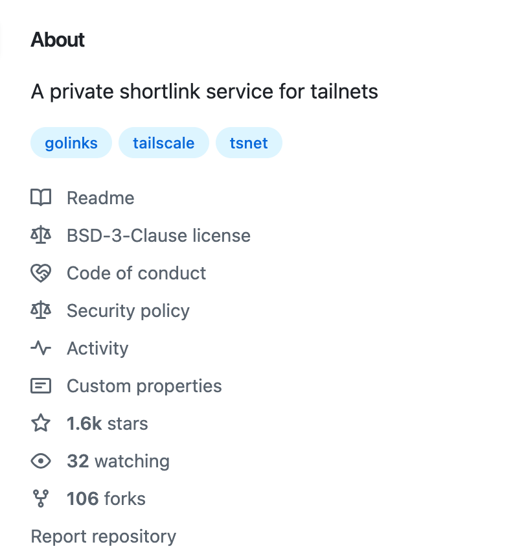Open the Security policy link
526x551 pixels.
point(128,311)
